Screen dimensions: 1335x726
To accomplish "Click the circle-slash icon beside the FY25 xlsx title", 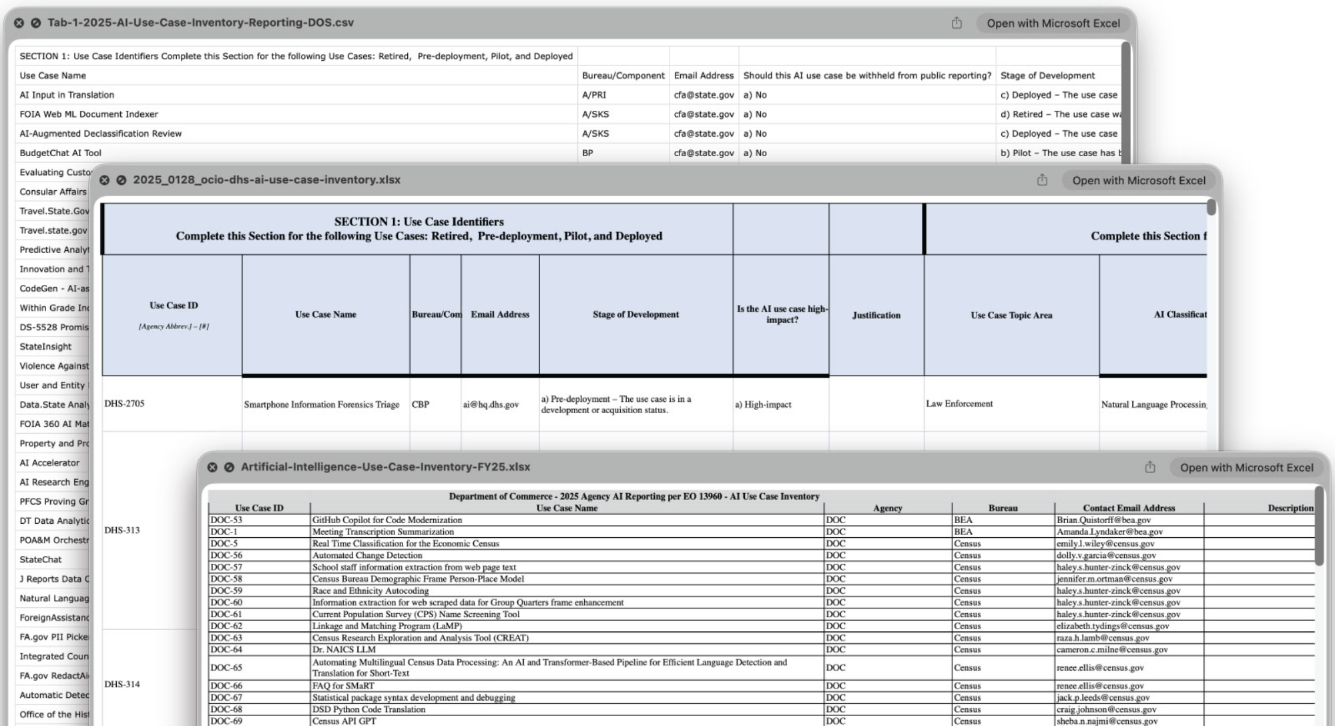I will tap(229, 467).
